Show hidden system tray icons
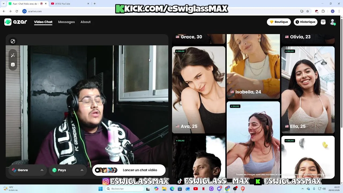The image size is (343, 193). click(x=302, y=189)
